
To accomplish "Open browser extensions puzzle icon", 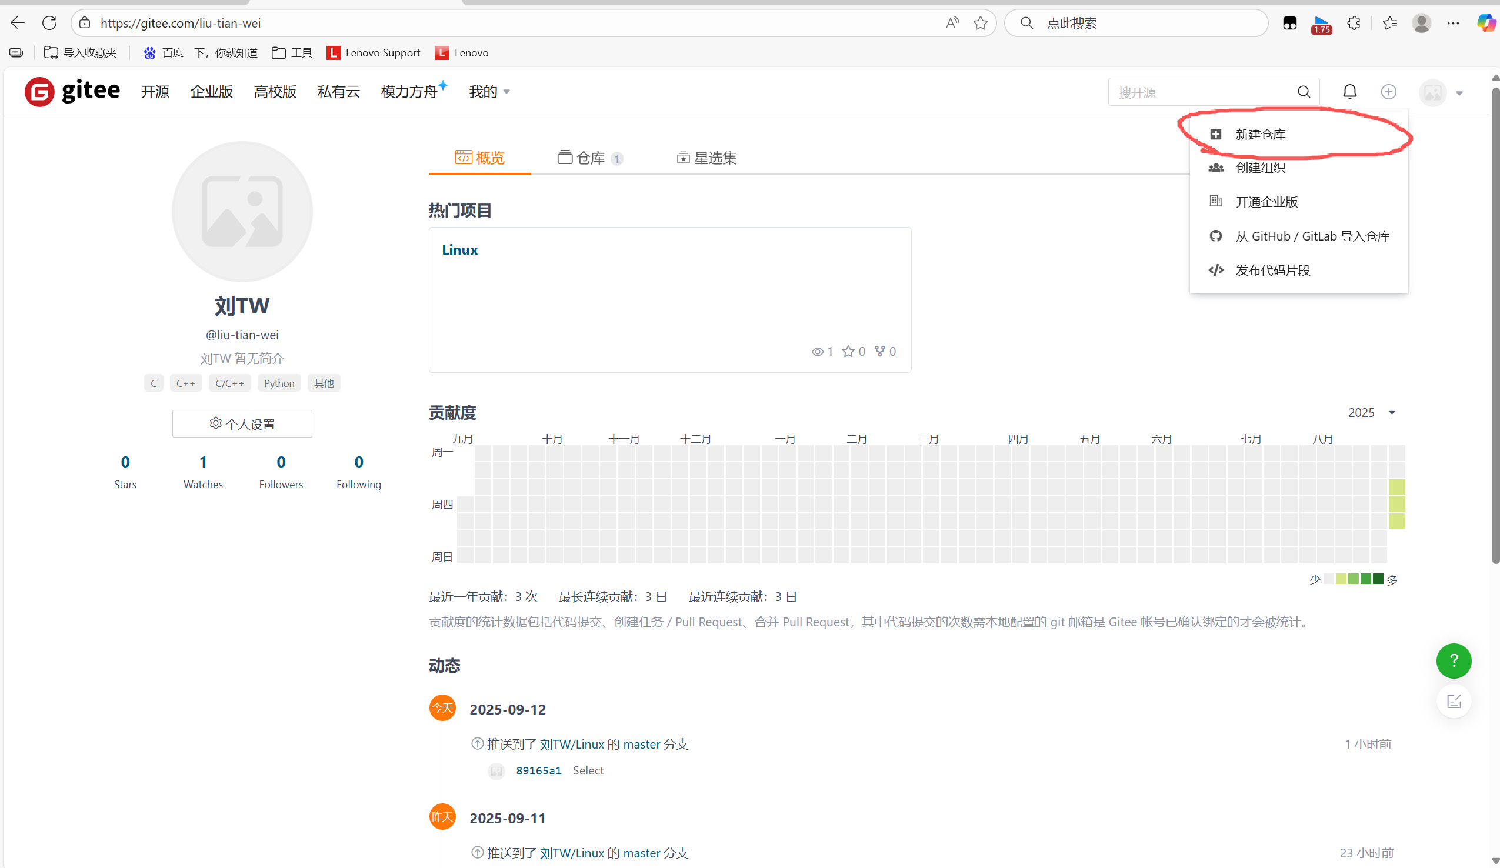I will pos(1353,23).
